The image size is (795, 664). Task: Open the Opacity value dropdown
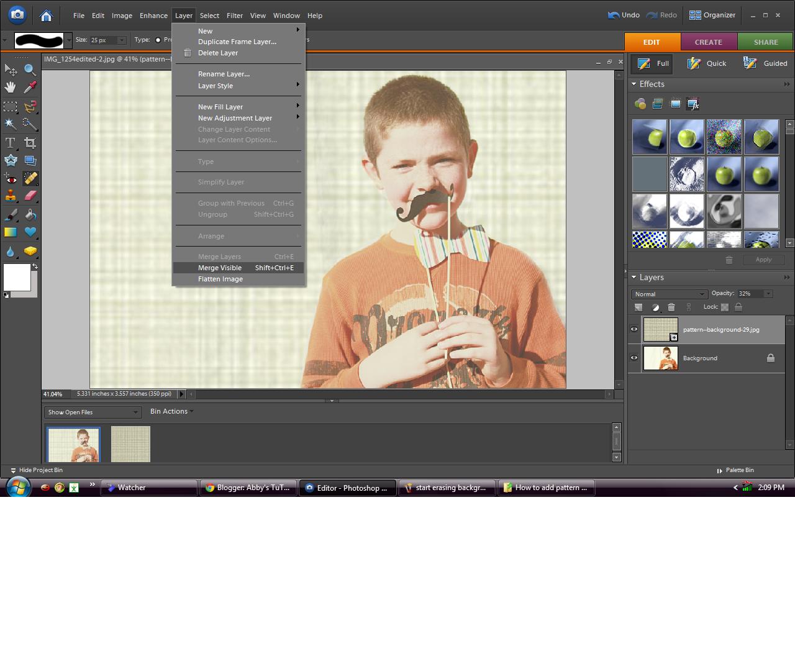pyautogui.click(x=768, y=294)
